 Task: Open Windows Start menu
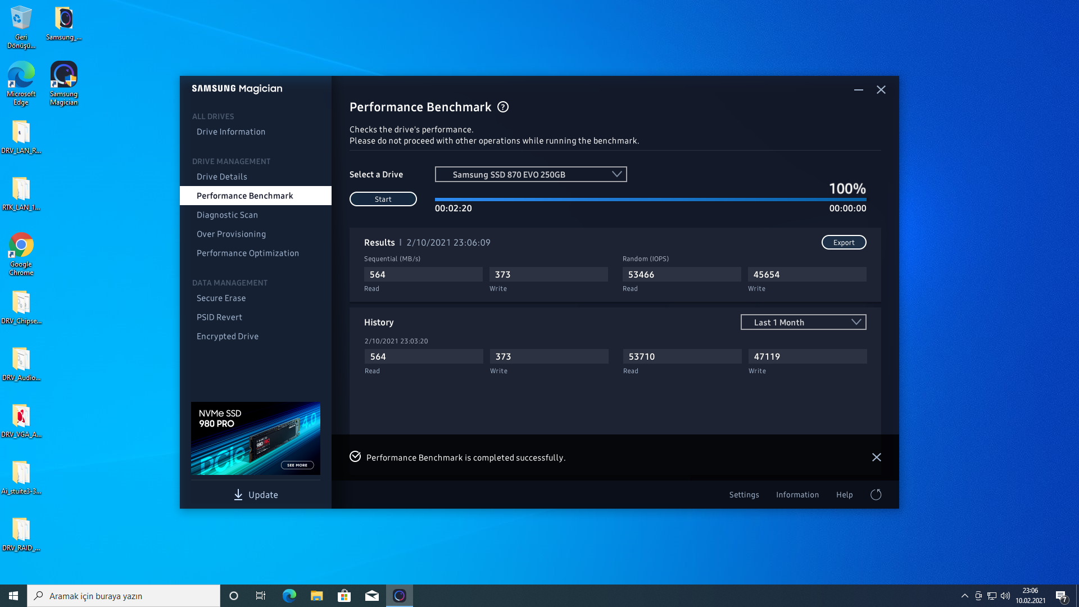tap(13, 596)
